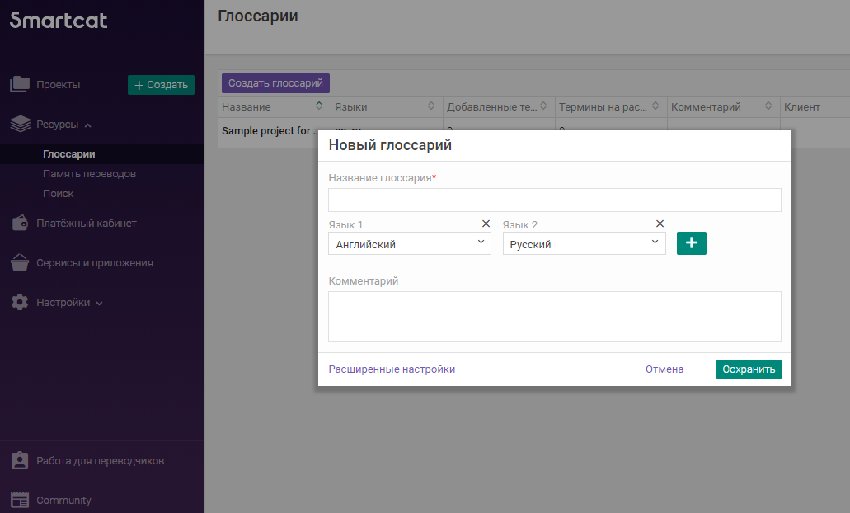Click the Ресурсы stacked-layers icon
Screen dimensions: 850x513
(18, 124)
